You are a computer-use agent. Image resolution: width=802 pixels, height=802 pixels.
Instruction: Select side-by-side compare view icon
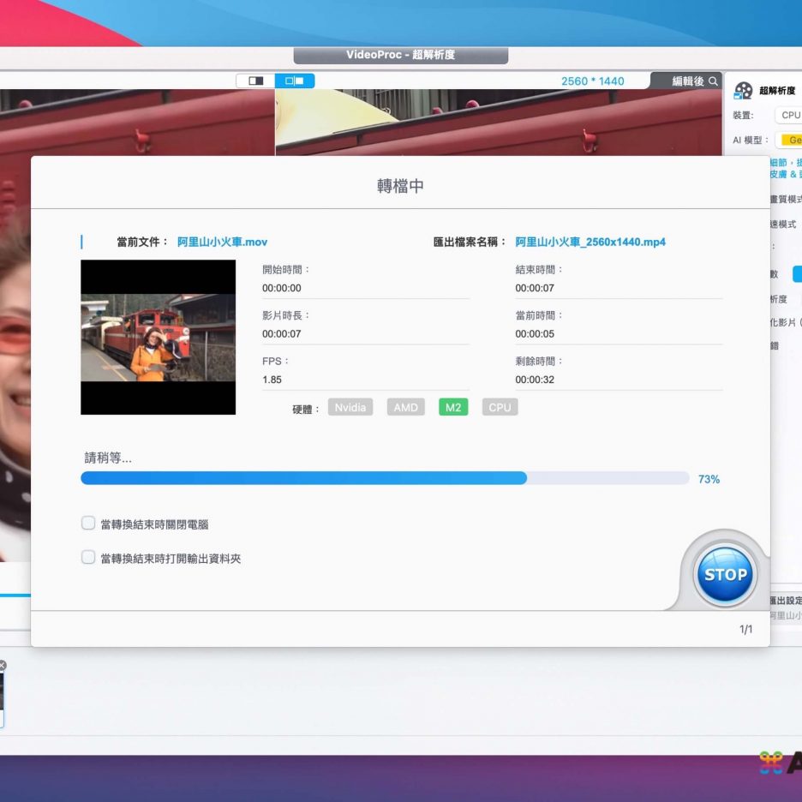pos(295,81)
